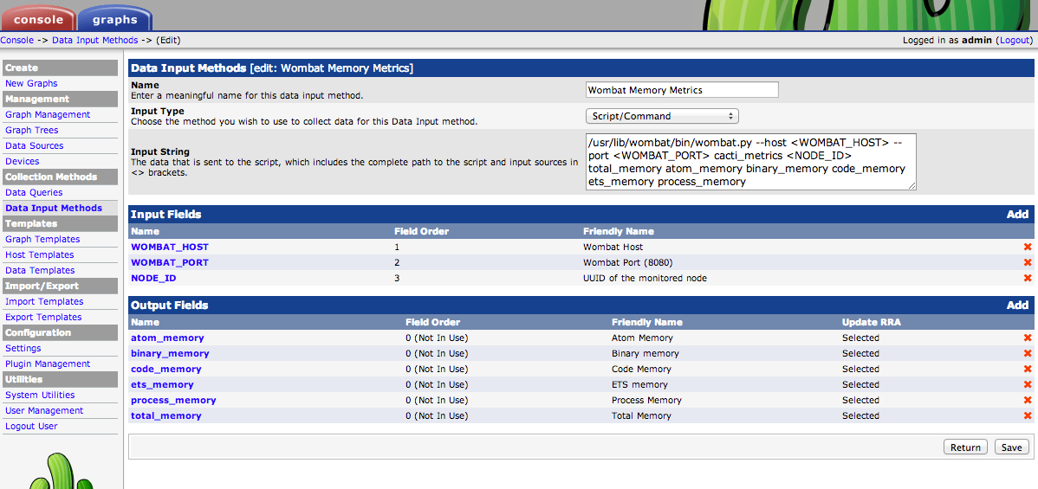Click the 'ETS memory' friendly name
The height and width of the screenshot is (489, 1038).
(x=639, y=384)
